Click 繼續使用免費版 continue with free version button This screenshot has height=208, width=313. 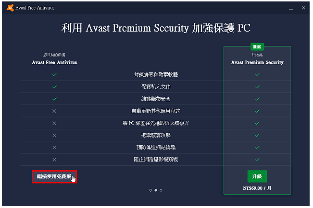[54, 177]
